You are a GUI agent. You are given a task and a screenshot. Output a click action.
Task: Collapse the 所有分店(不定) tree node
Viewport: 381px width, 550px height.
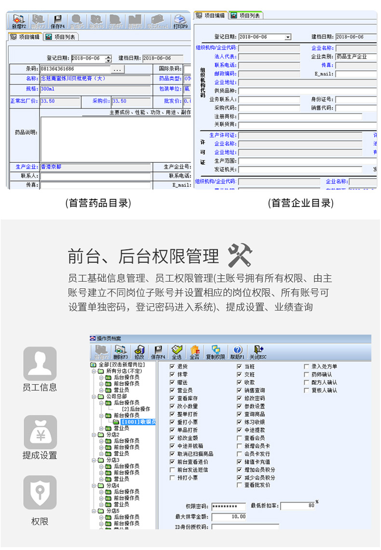(x=94, y=371)
